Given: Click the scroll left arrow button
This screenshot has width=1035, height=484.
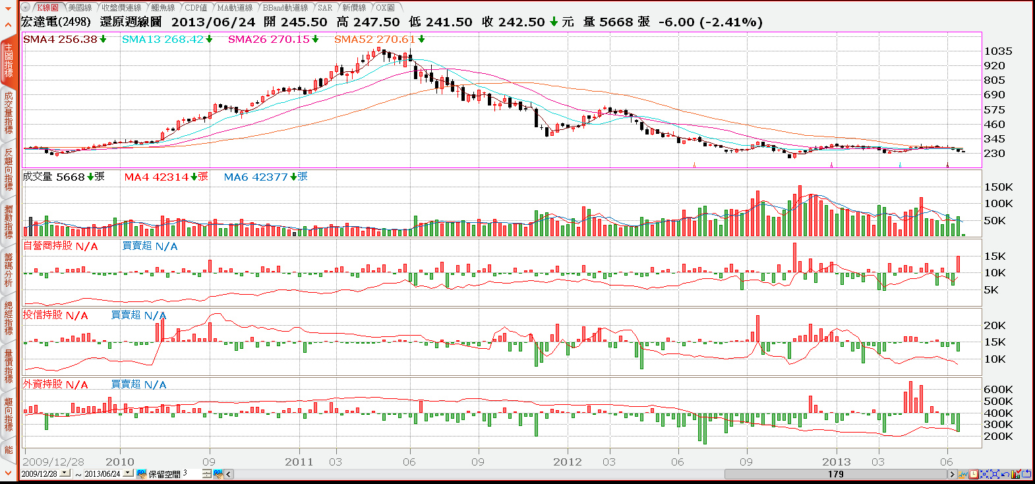Looking at the screenshot, I should tap(229, 473).
